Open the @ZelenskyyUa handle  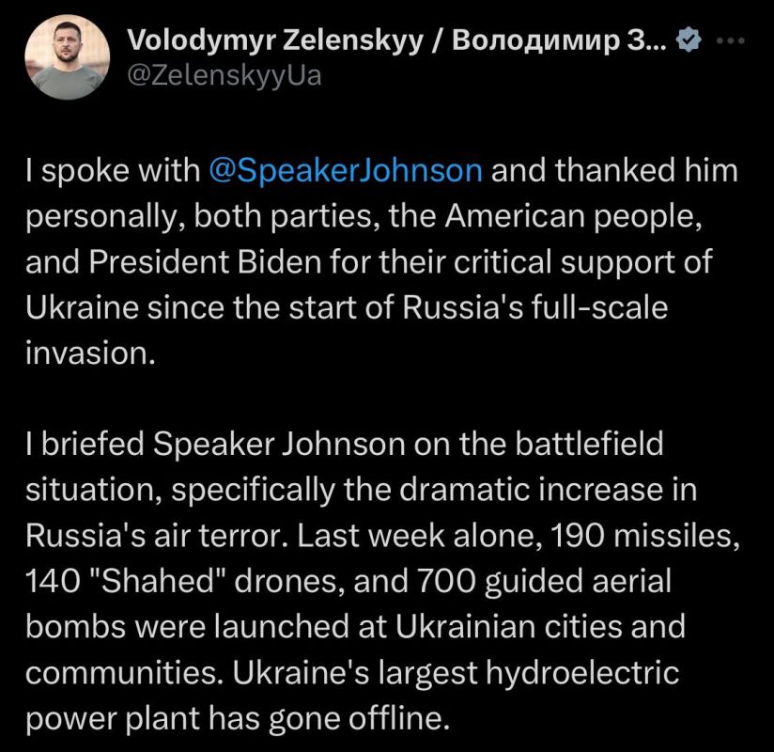[224, 75]
